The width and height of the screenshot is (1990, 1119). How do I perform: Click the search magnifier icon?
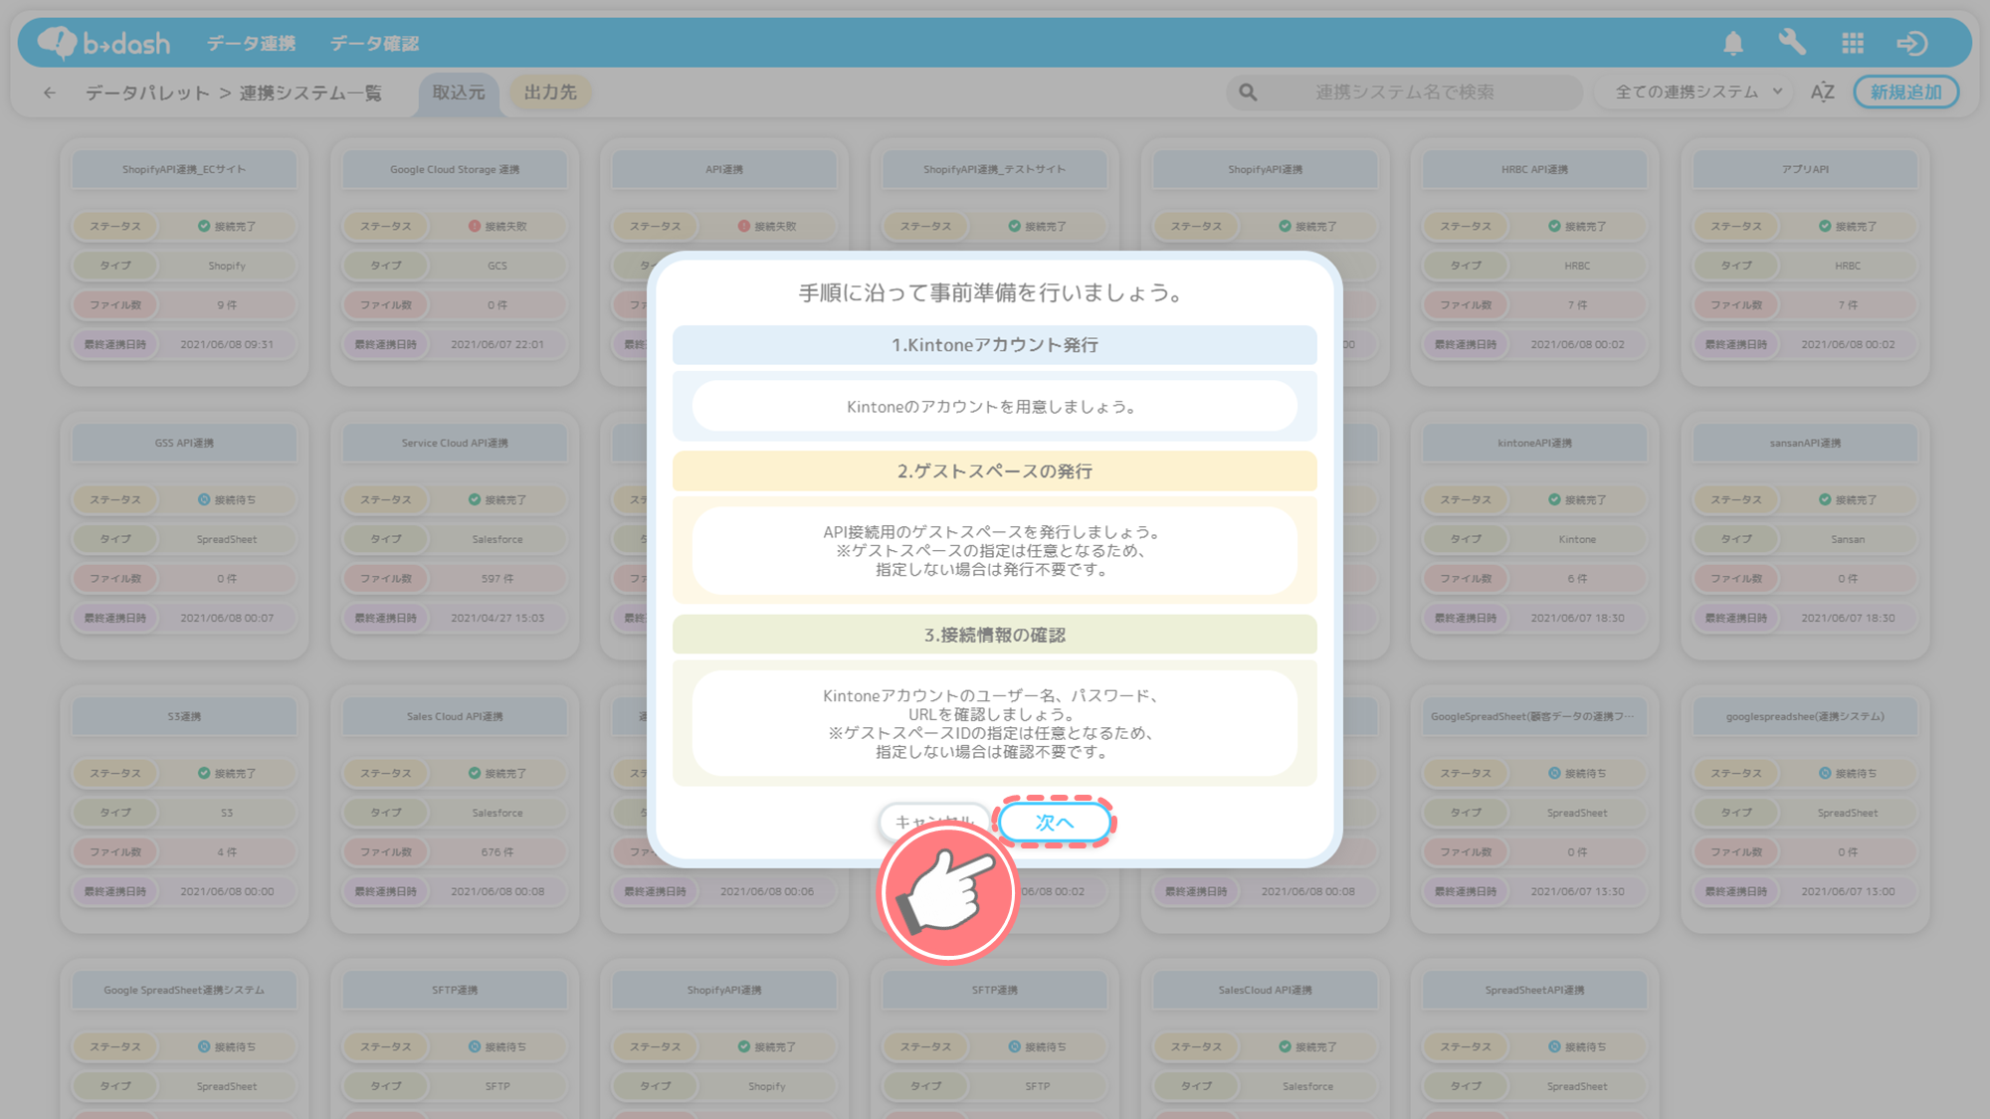point(1248,93)
